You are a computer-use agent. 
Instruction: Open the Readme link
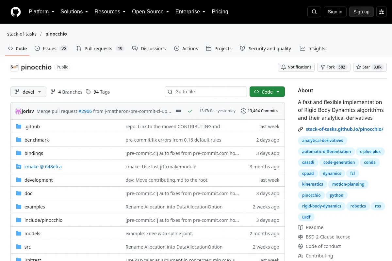[x=311, y=227]
